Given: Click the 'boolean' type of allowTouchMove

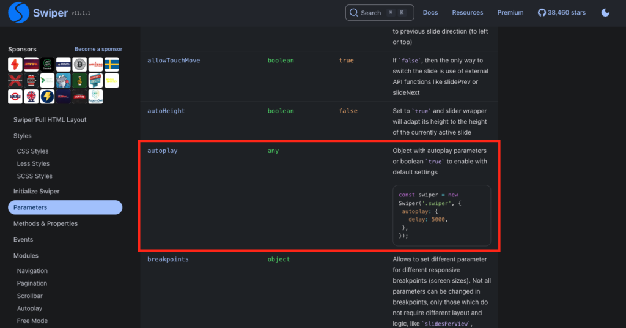Looking at the screenshot, I should [281, 61].
